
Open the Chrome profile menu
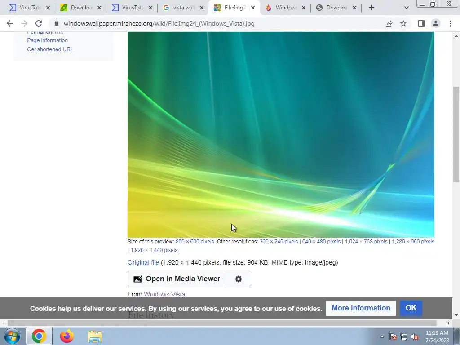tap(436, 23)
